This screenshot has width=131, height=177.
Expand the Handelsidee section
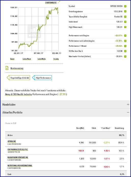pos(128,104)
